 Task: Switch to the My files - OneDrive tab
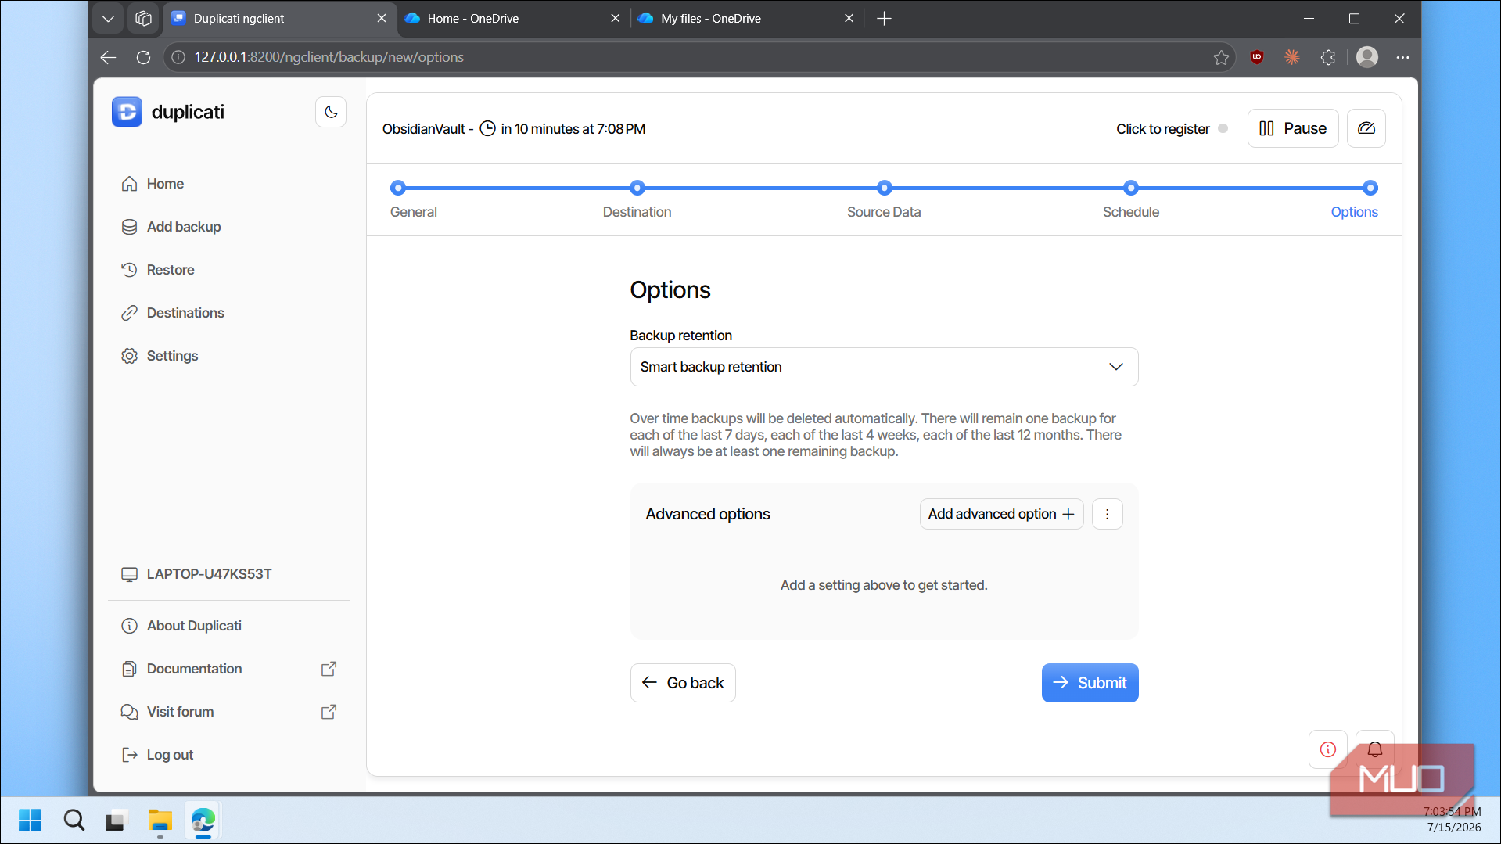coord(746,18)
